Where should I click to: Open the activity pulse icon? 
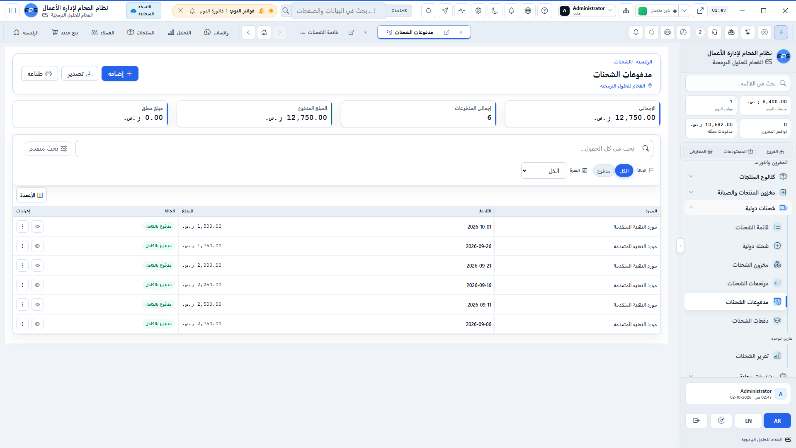tap(461, 11)
